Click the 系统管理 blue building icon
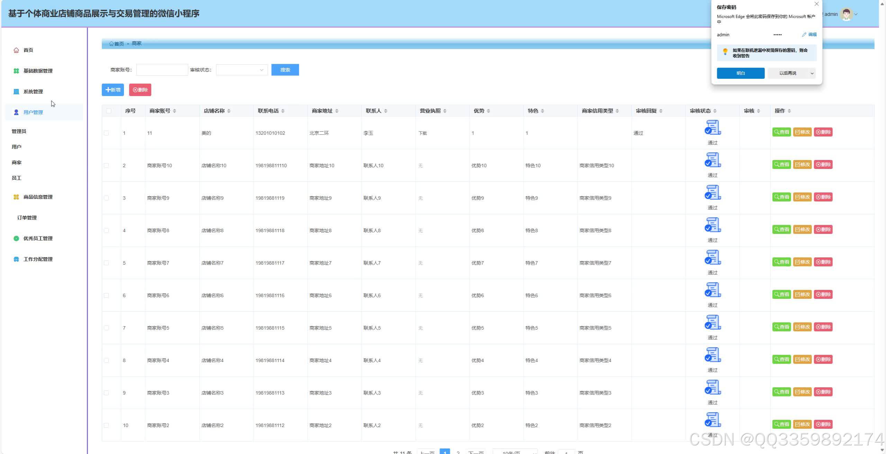Viewport: 886px width, 454px height. pyautogui.click(x=16, y=92)
